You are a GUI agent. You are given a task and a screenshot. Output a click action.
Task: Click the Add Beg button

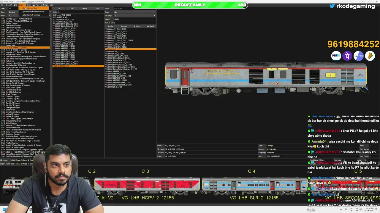click(x=111, y=26)
